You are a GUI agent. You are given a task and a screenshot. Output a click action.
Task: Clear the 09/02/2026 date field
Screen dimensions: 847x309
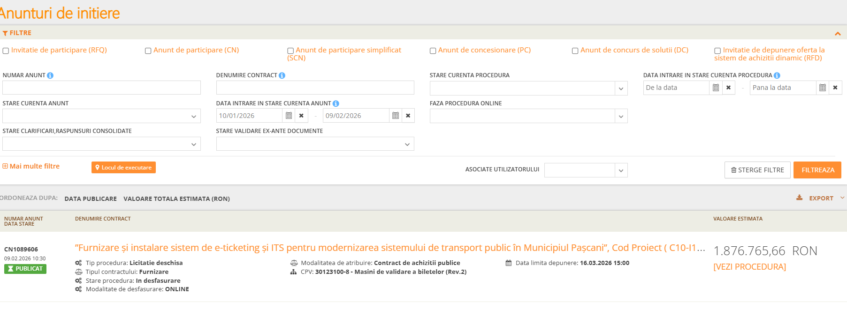coord(408,116)
